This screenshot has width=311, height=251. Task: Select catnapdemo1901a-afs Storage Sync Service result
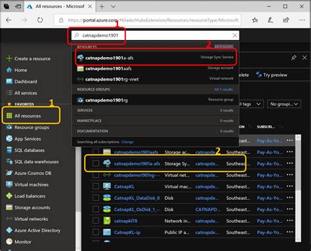point(155,58)
